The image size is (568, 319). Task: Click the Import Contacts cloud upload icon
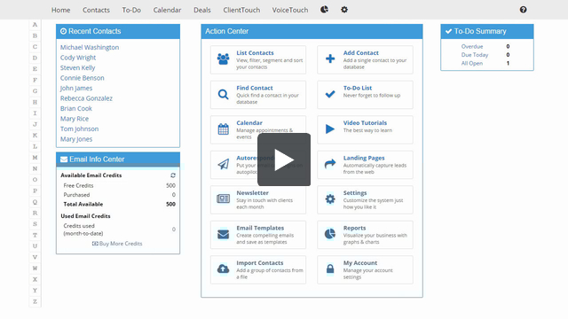223,268
